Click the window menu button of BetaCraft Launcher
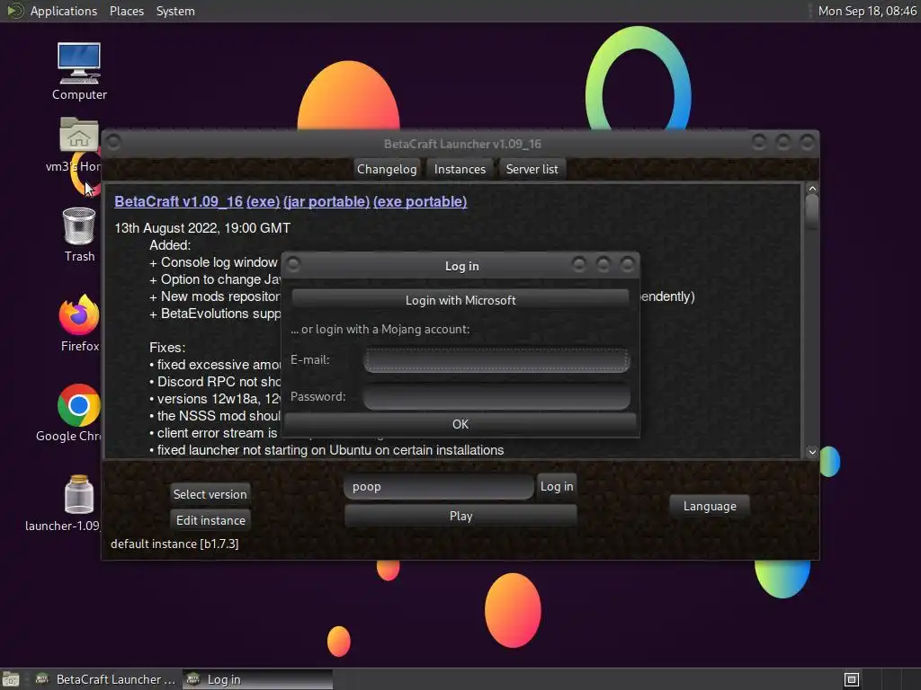This screenshot has width=921, height=690. pyautogui.click(x=114, y=142)
